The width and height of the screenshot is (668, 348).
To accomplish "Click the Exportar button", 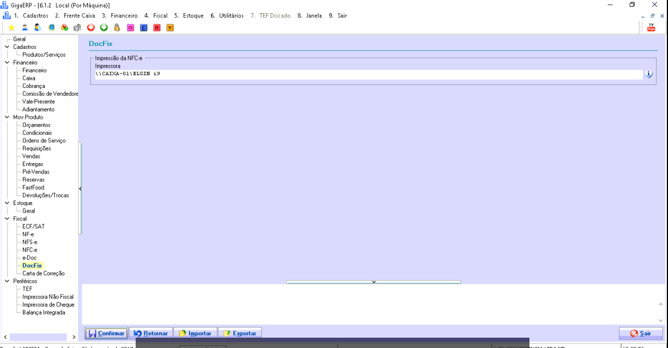I will coord(240,333).
